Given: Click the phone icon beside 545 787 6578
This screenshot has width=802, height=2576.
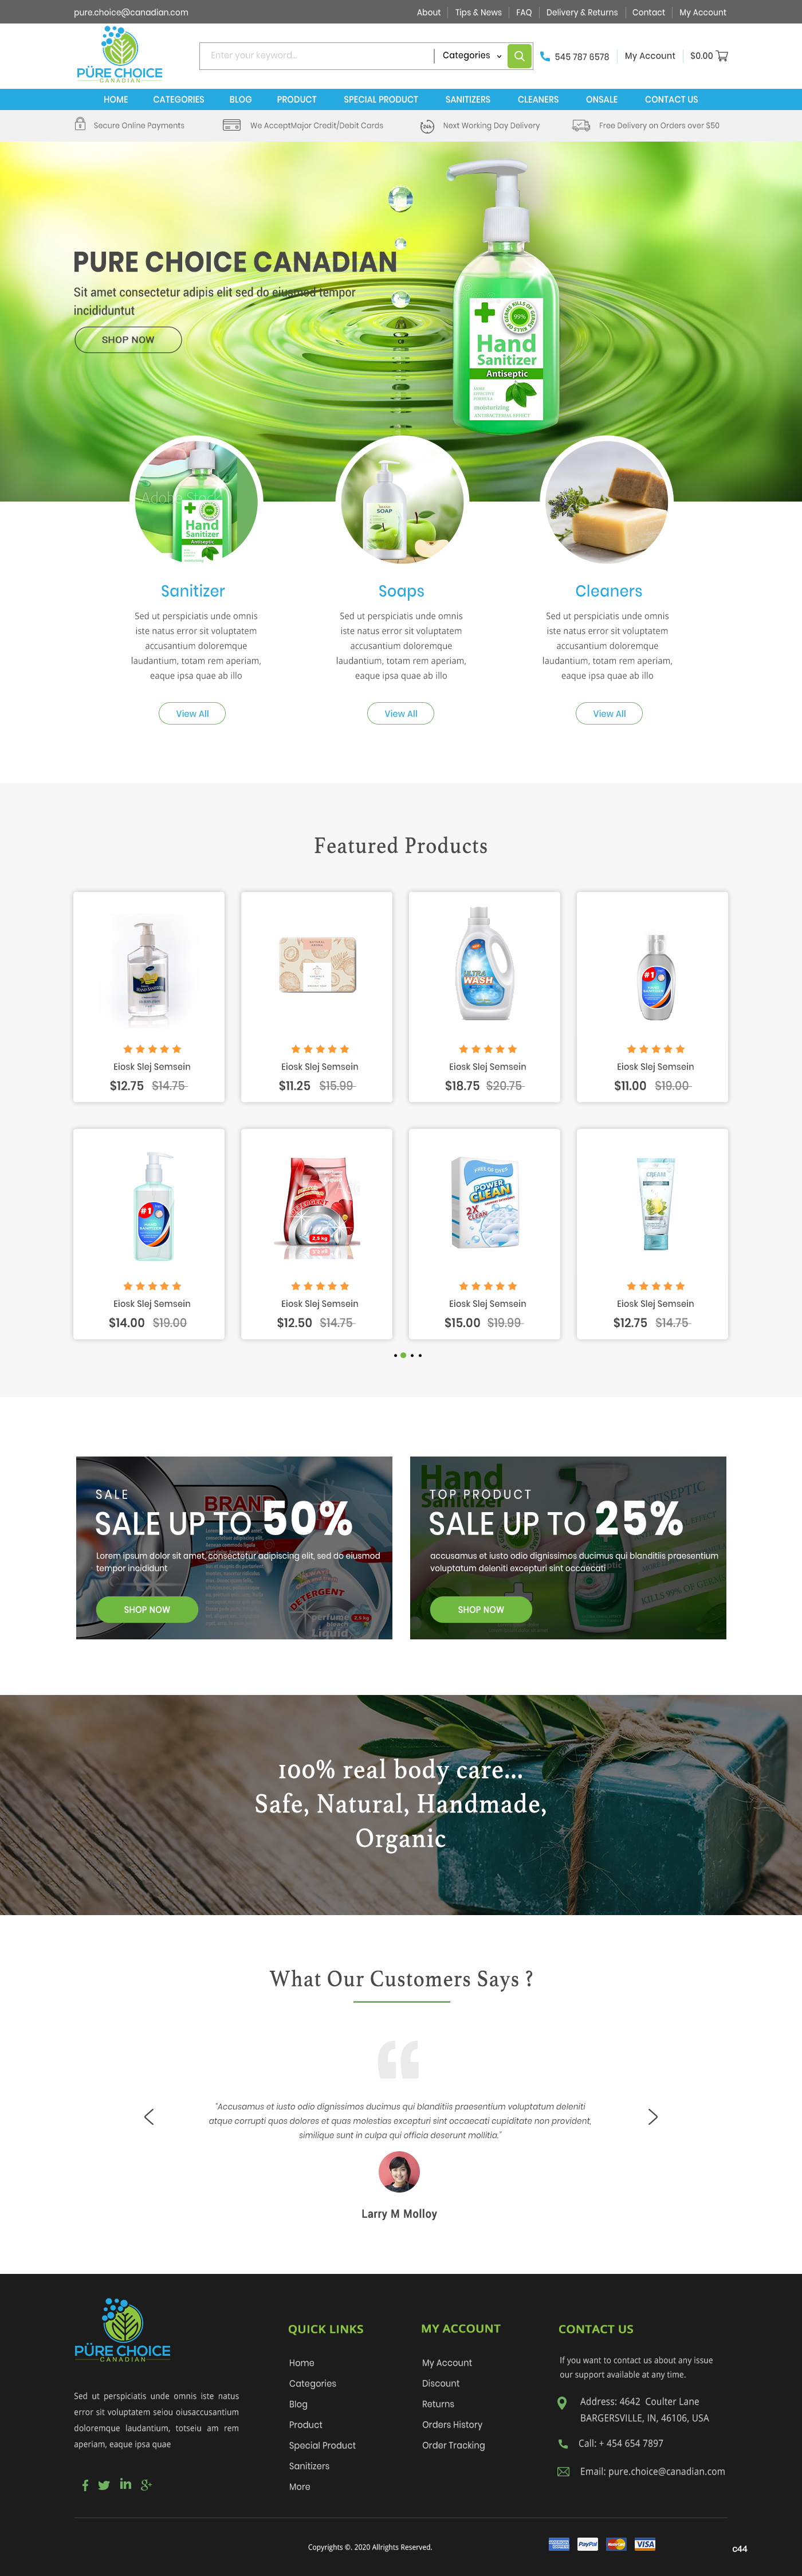Looking at the screenshot, I should pyautogui.click(x=545, y=56).
